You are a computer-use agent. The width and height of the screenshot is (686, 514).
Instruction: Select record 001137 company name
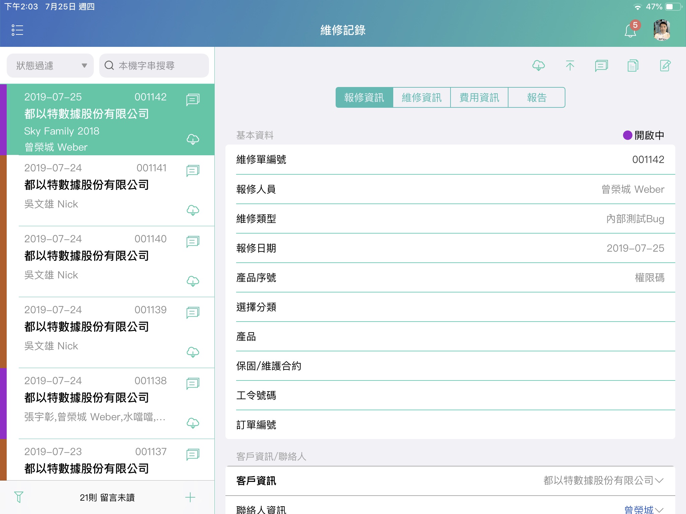(86, 468)
